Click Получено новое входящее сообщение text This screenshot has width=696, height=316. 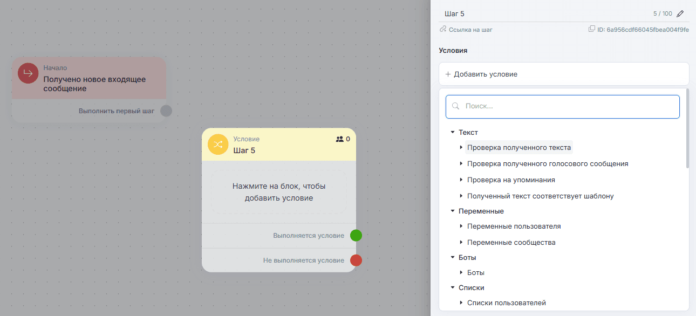click(x=94, y=84)
